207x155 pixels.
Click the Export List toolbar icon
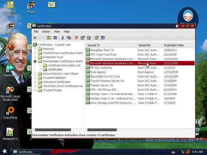89,38
